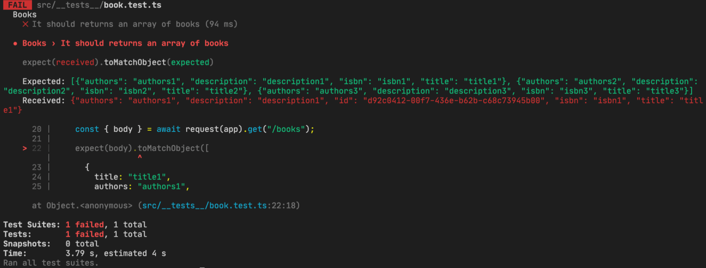Click the red bullet before the Books heading
Image resolution: width=706 pixels, height=268 pixels.
pos(15,44)
